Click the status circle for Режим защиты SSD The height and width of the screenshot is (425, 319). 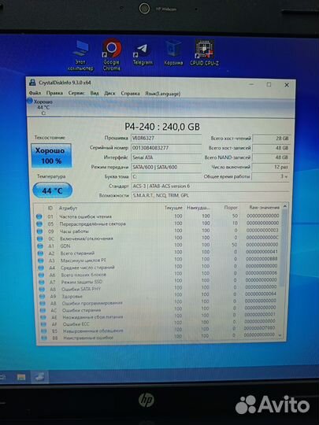tap(42, 282)
